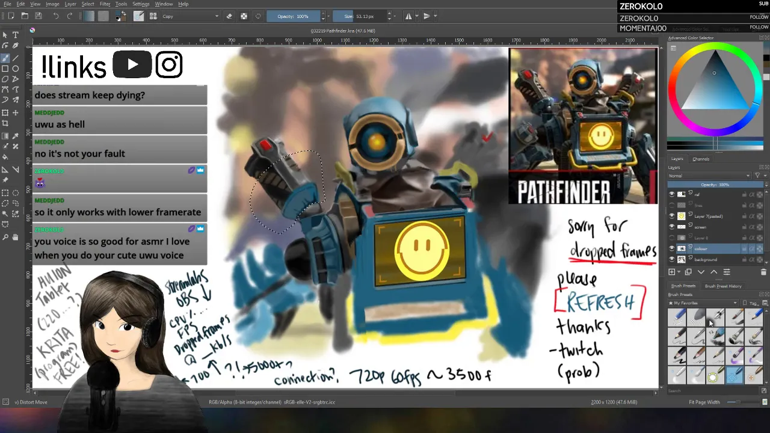Click the brush preset Search field
The image size is (770, 433).
point(713,391)
